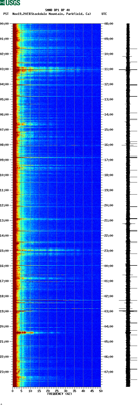Viewport: 139px width, 407px height.
Task: Click the PST axis '11:00' label
Action: pyautogui.click(x=5, y=190)
